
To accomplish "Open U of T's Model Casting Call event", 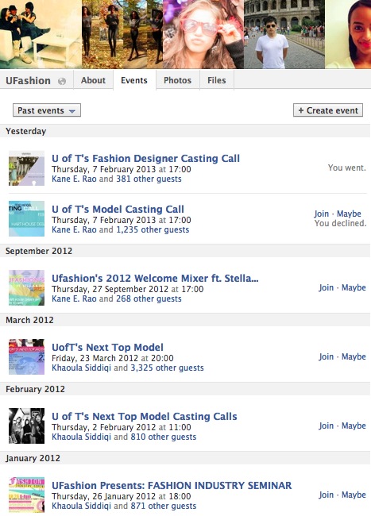I will pos(118,209).
